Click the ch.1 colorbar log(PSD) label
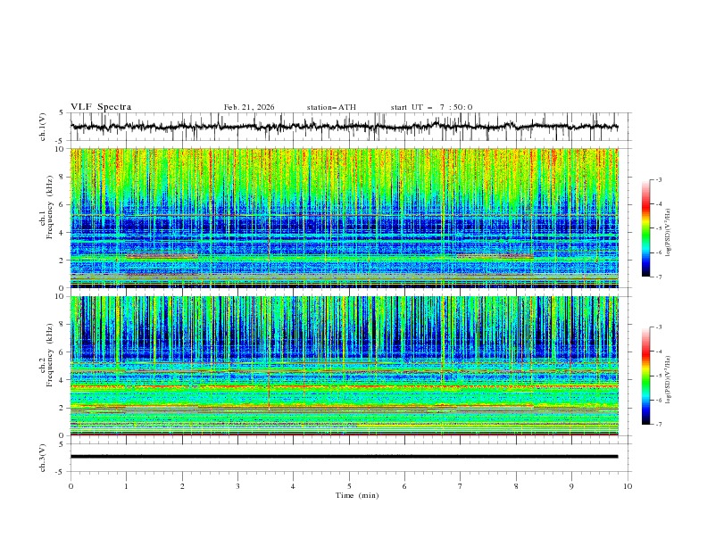This screenshot has height=546, width=707. [x=668, y=232]
